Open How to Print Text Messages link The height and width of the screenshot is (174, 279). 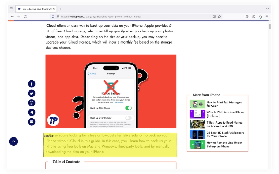(x=224, y=104)
